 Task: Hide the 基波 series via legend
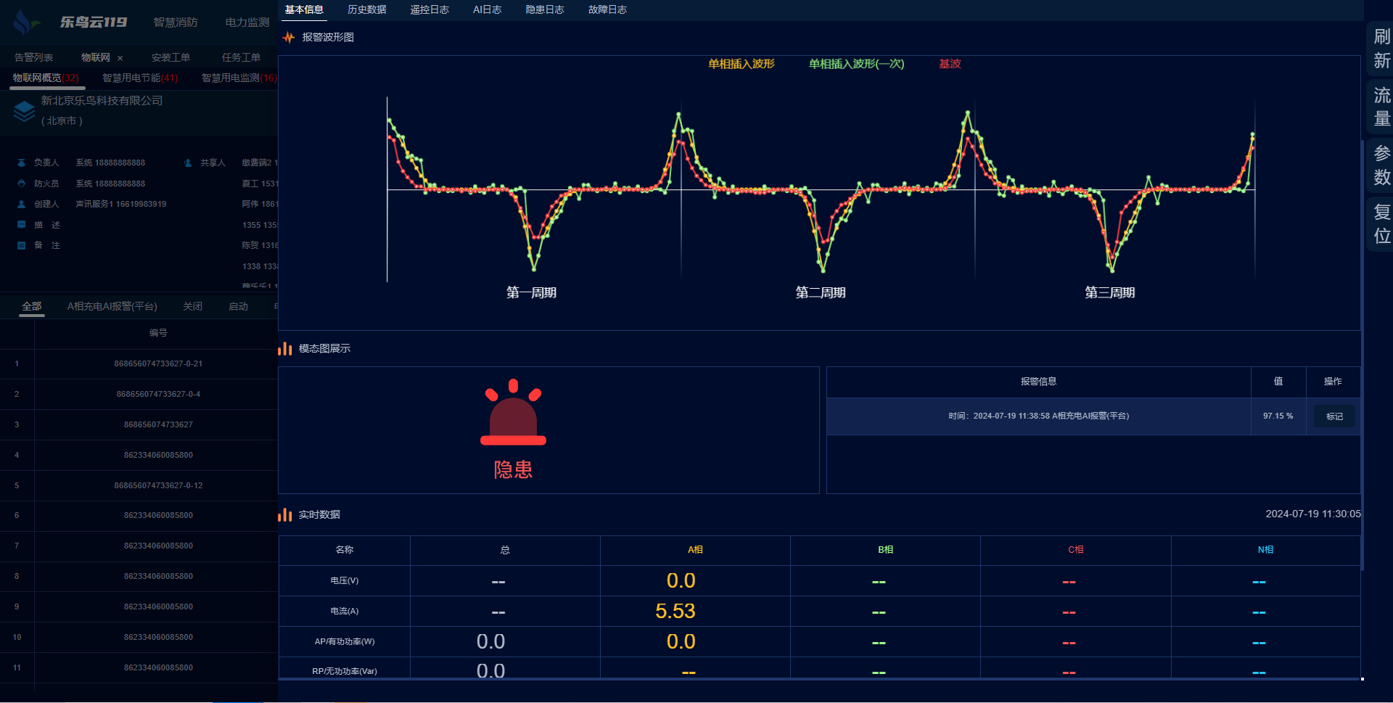(x=950, y=64)
